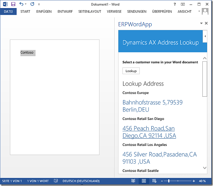Image resolution: width=213 pixels, height=186 pixels.
Task: Click the proofing spell check icon
Action: (56, 181)
